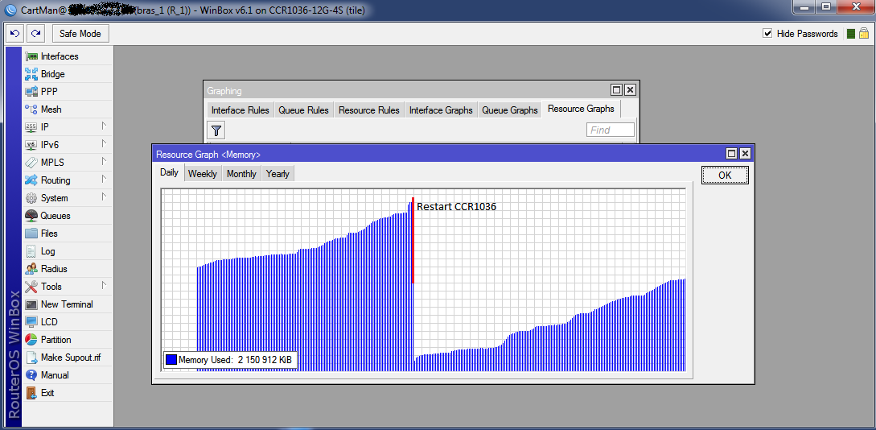This screenshot has height=430, width=876.
Task: Open the Interface Rules tab
Action: (241, 110)
